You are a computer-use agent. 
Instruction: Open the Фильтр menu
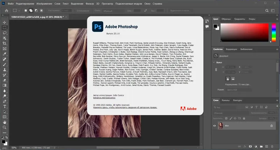pos(90,3)
